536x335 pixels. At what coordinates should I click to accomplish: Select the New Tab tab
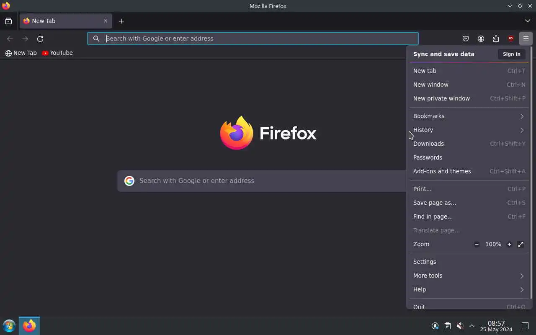pyautogui.click(x=66, y=21)
